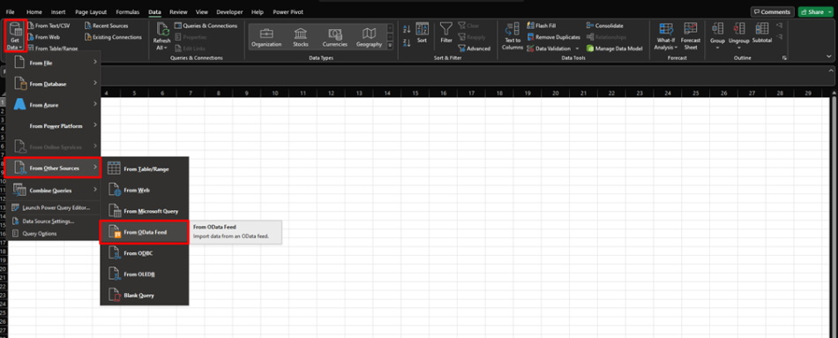Expand the From Database submenu
This screenshot has width=838, height=338.
[55, 84]
